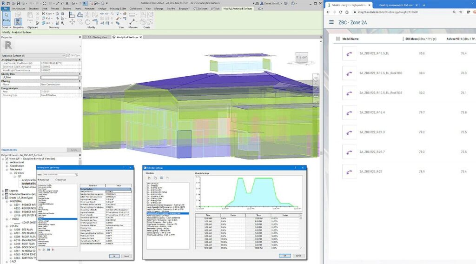Click the Cut geometry tool
Viewport: 476px width, 264px height.
(46, 18)
